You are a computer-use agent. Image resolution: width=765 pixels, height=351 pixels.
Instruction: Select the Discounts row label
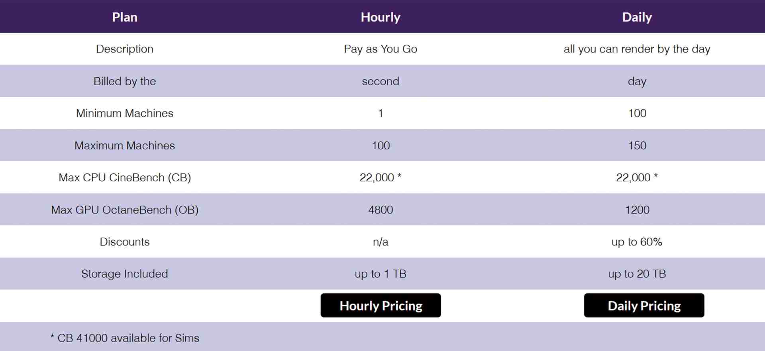click(125, 241)
